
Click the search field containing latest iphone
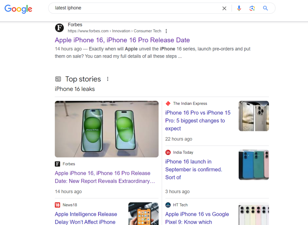(x=133, y=8)
